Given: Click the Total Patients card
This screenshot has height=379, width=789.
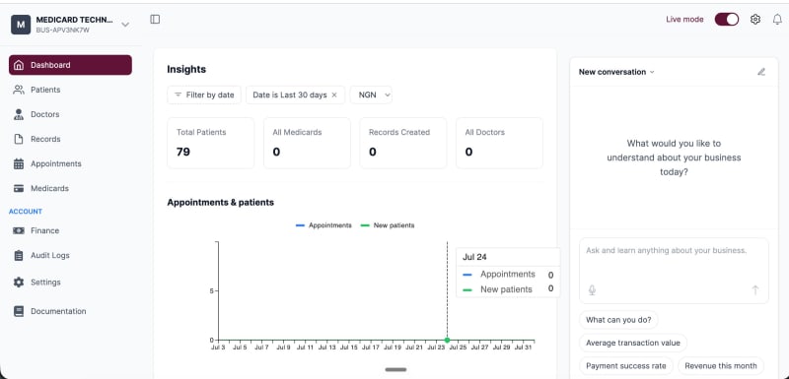Looking at the screenshot, I should pos(211,143).
